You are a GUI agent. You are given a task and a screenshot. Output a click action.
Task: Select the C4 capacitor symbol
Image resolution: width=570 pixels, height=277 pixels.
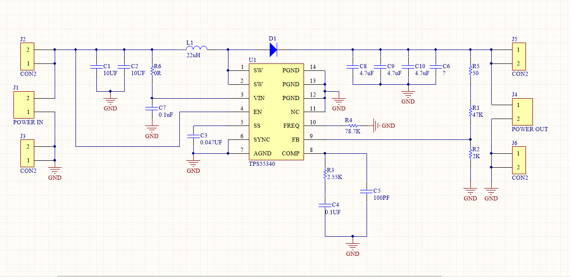click(x=325, y=206)
